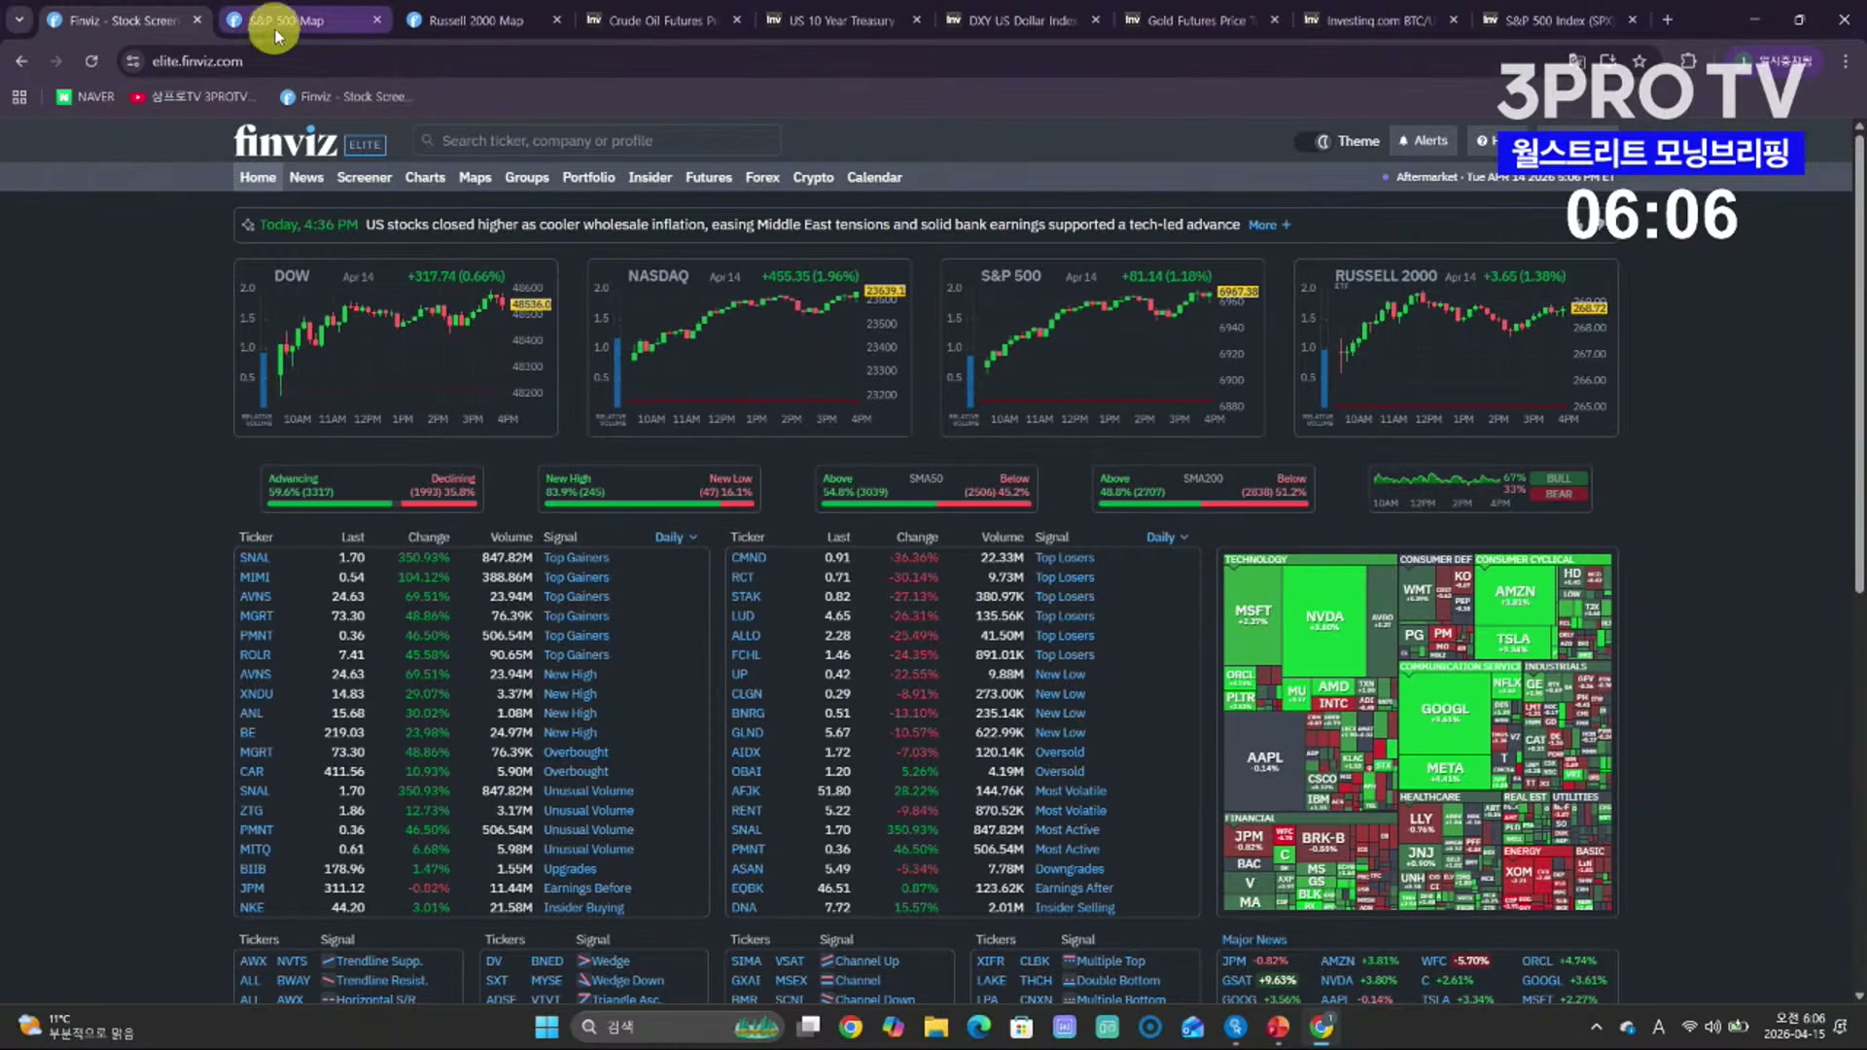Open new browser tab with plus icon
The height and width of the screenshot is (1050, 1867).
point(1667,19)
